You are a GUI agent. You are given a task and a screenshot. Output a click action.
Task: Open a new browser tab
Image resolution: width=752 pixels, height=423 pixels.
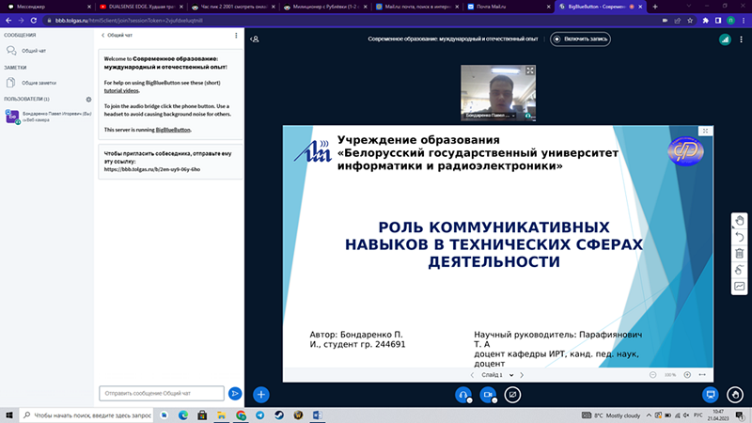655,7
